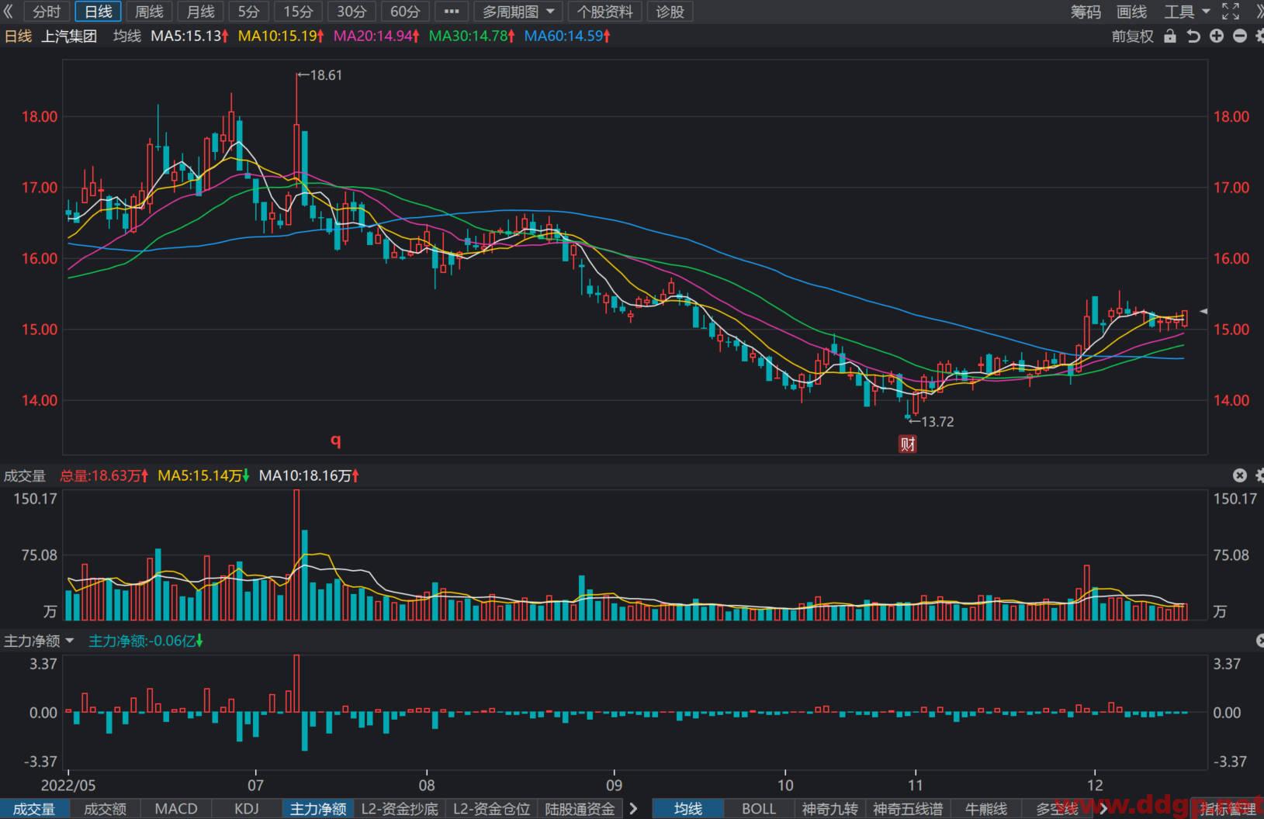
Task: Open 个股资料 stock info
Action: click(604, 12)
